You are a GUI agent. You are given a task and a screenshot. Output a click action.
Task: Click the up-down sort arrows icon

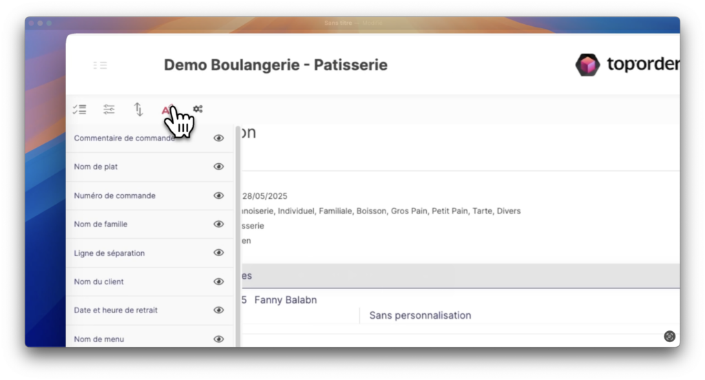click(x=138, y=109)
